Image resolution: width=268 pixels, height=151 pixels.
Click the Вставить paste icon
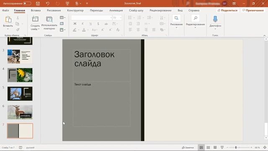pyautogui.click(x=8, y=20)
